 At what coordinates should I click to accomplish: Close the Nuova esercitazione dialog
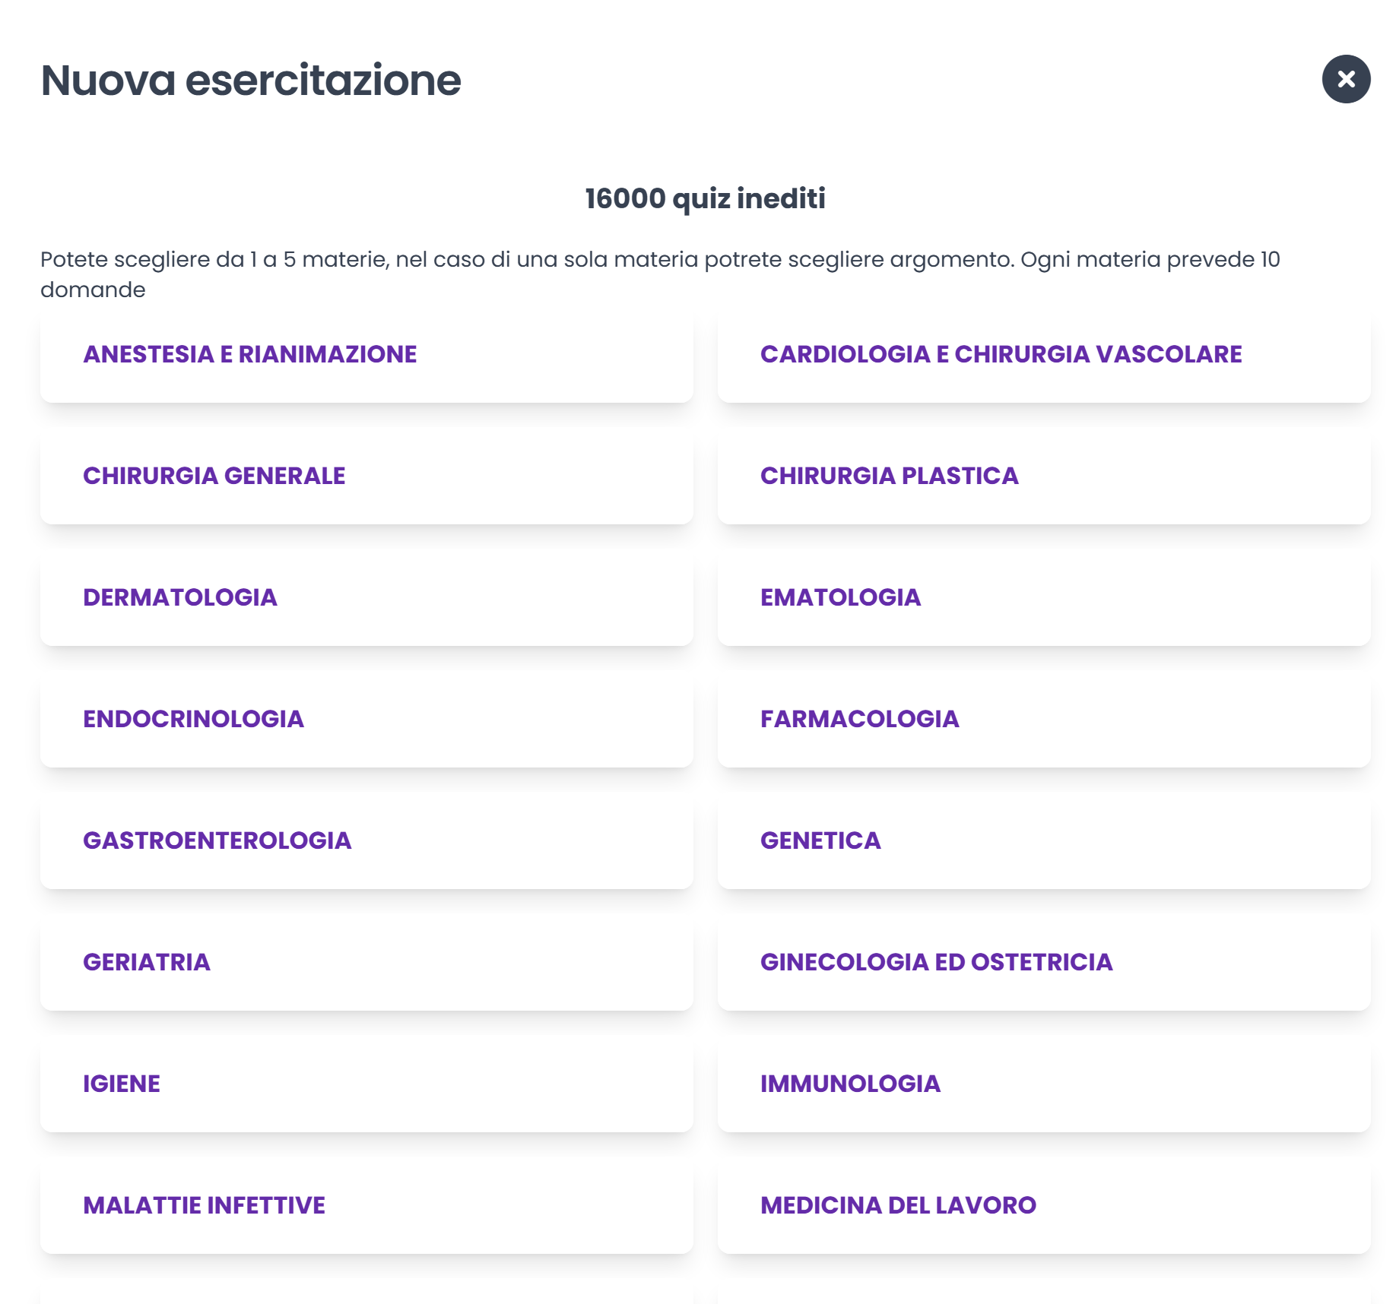[1345, 79]
